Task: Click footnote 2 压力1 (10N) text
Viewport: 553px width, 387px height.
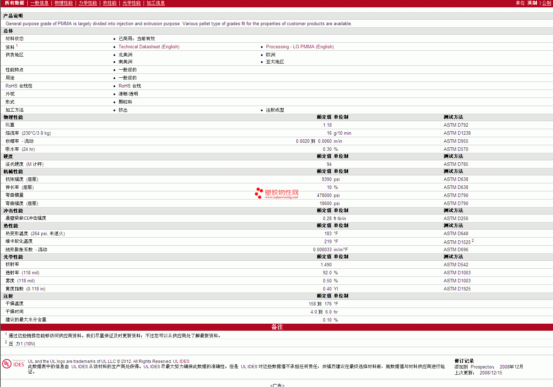Action: point(22,344)
